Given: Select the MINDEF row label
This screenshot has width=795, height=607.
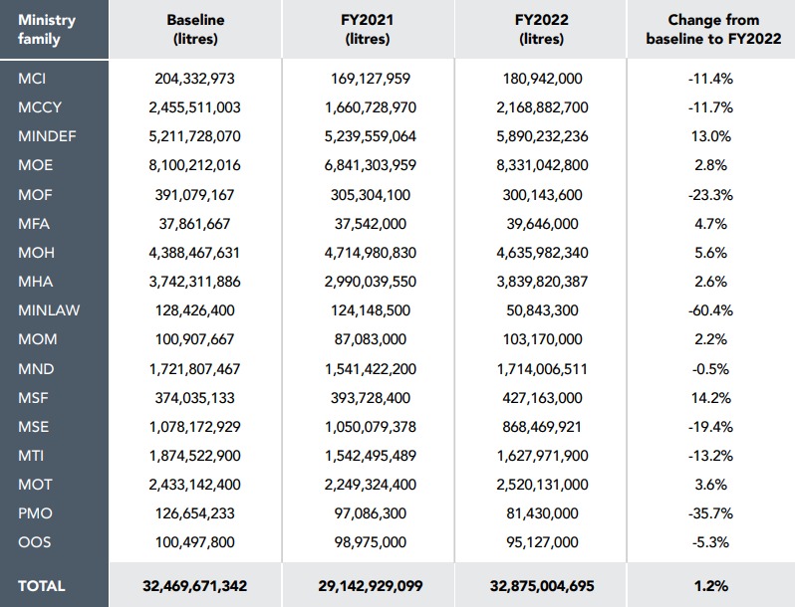Looking at the screenshot, I should pos(47,136).
